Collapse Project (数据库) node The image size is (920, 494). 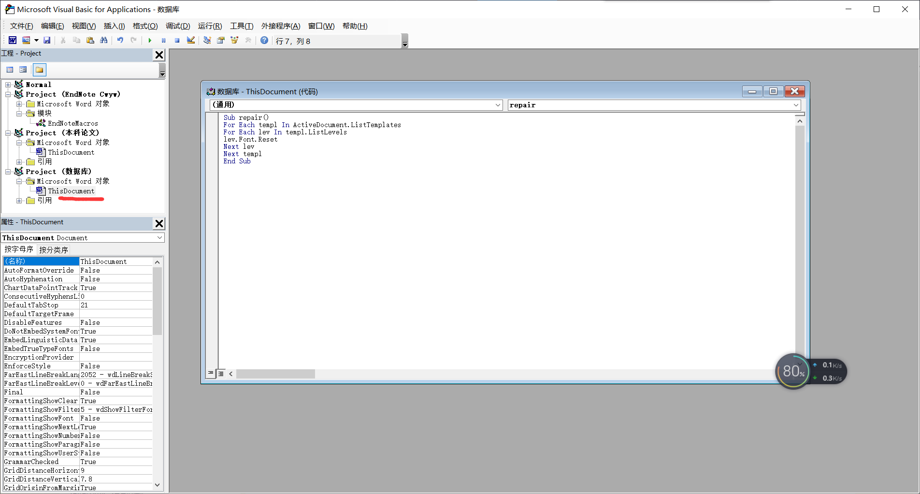(8, 172)
